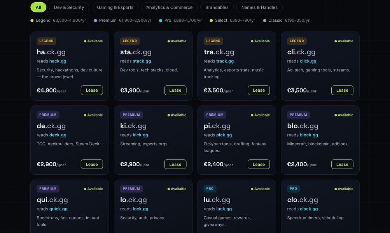The height and width of the screenshot is (233, 390).
Task: Lease the de.ck.gg domain
Action: 92,164
